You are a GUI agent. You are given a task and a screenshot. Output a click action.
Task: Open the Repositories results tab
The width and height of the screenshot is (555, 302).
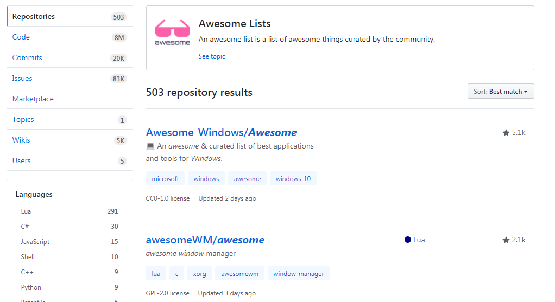[70, 16]
